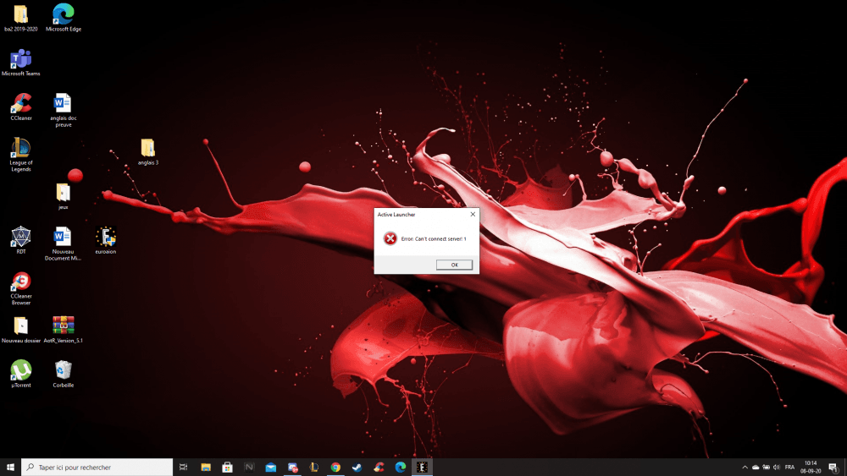Viewport: 847px width, 476px height.
Task: Select the 'jeux' folder on desktop
Action: [x=64, y=193]
